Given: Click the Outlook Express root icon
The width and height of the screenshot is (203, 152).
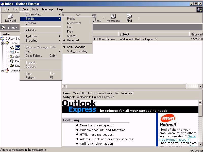Looking at the screenshot, I should (3, 39).
